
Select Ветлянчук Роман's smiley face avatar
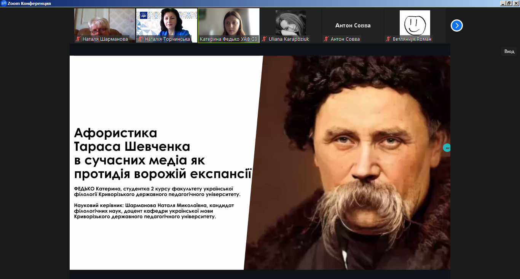click(415, 22)
